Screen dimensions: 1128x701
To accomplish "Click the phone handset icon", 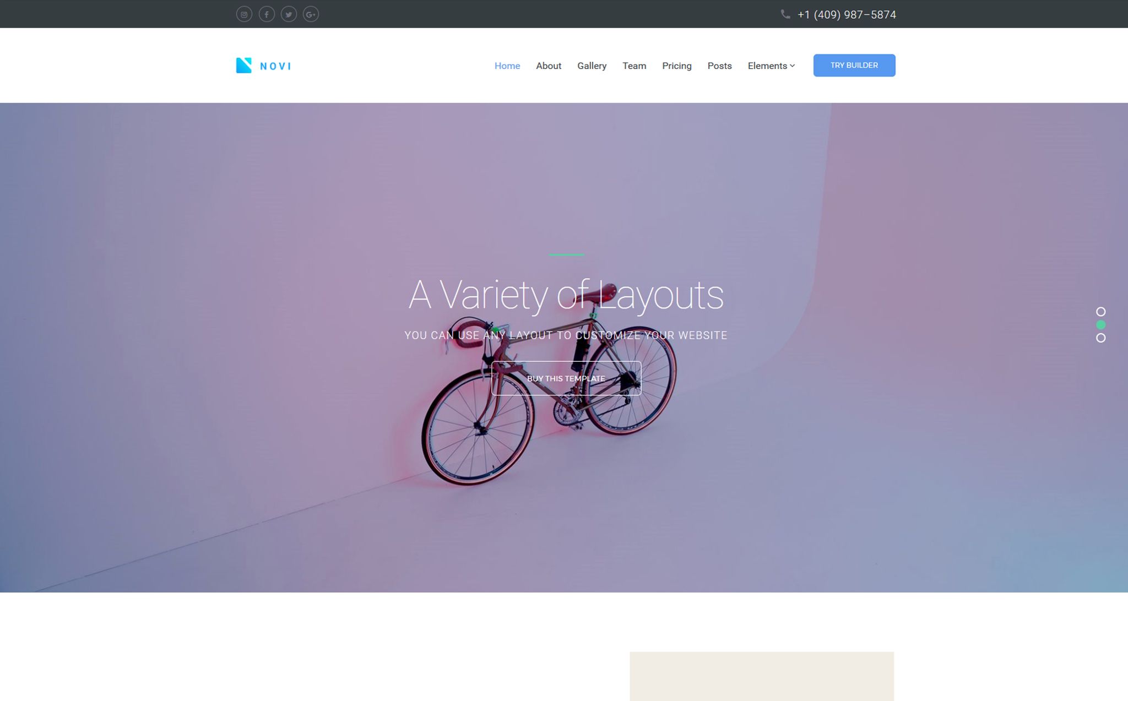I will (785, 14).
